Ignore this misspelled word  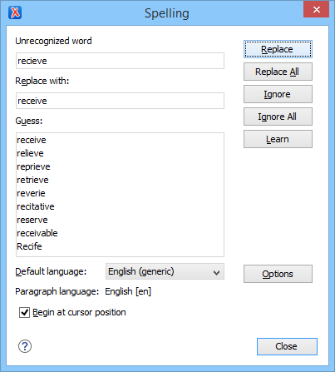(278, 94)
